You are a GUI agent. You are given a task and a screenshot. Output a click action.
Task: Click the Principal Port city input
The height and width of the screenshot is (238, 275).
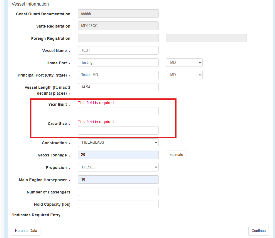click(x=118, y=75)
